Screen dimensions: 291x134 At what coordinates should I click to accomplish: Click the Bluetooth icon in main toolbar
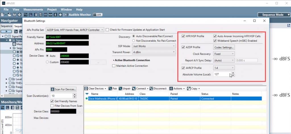[55, 15]
